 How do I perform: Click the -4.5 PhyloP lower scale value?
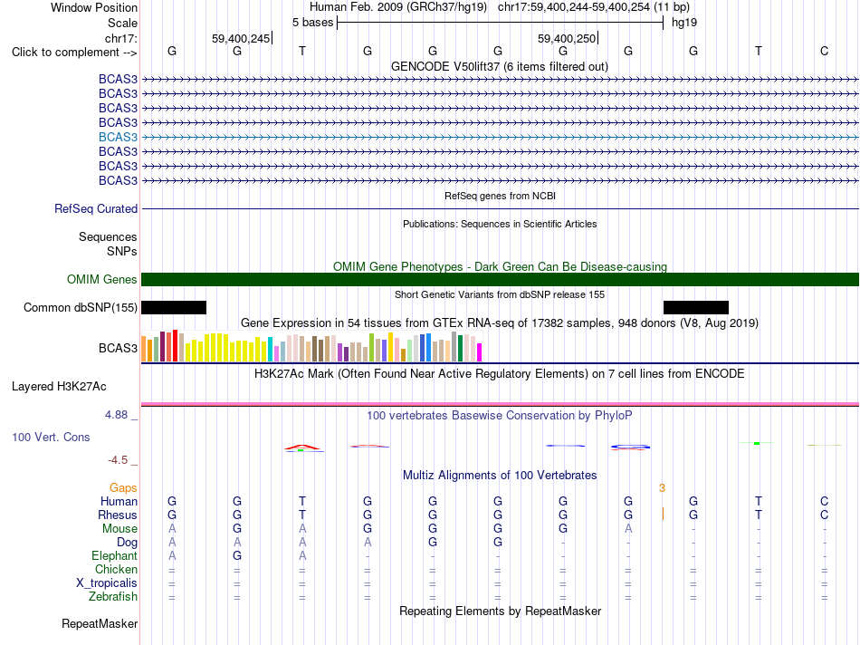point(118,460)
